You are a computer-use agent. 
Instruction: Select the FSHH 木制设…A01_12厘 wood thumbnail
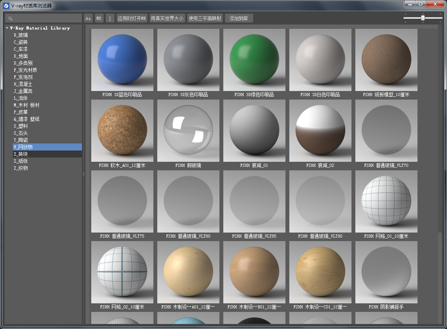pos(188,272)
